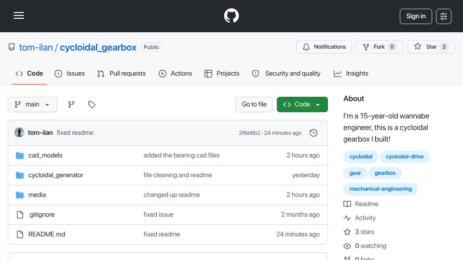Open the media folder
Screen dimensions: 463x260
[x=37, y=195]
